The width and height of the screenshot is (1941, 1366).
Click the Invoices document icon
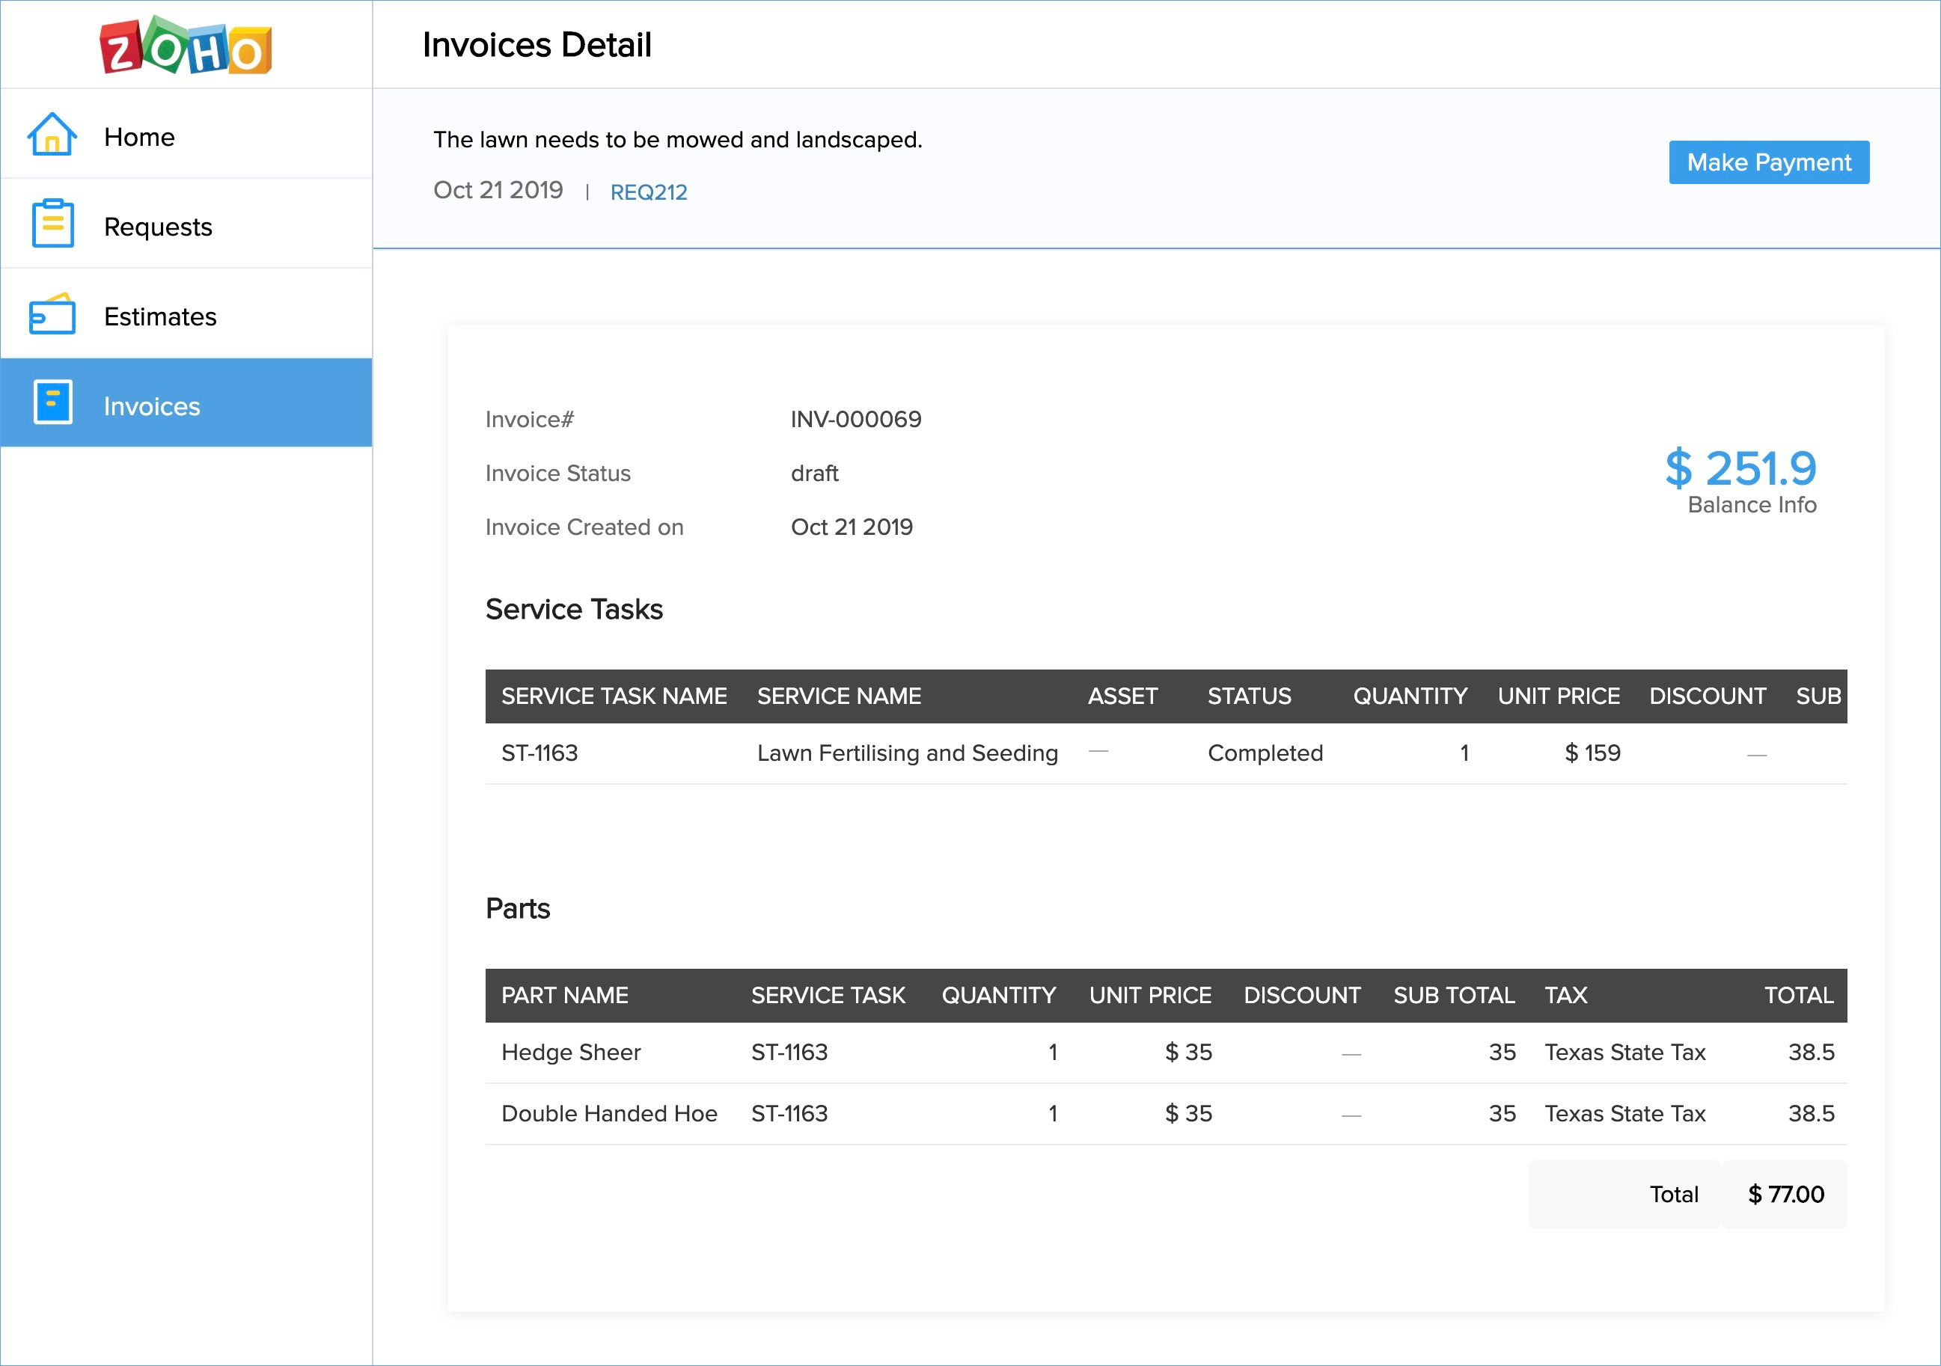pos(52,402)
